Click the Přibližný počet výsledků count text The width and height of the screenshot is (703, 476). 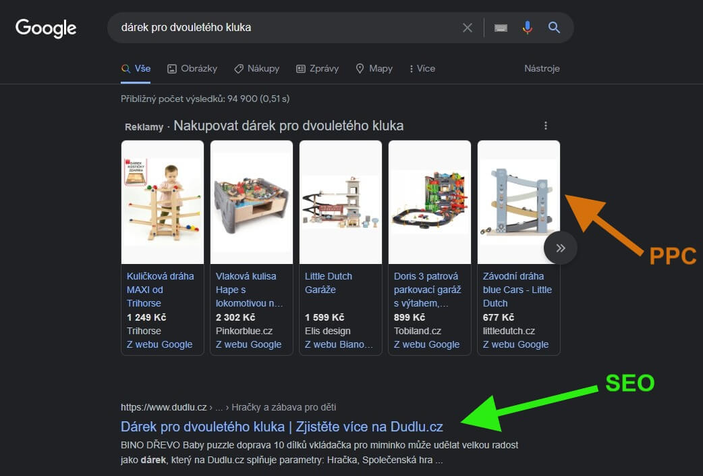pos(205,99)
